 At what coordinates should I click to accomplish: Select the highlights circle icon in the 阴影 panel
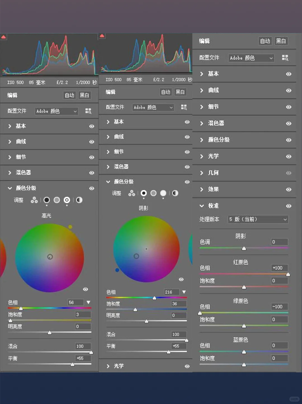point(163,193)
